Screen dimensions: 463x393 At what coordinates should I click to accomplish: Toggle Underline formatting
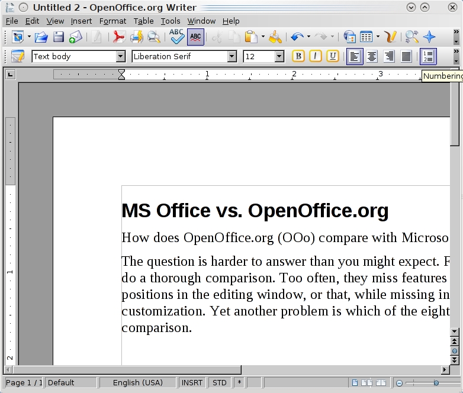(x=333, y=57)
